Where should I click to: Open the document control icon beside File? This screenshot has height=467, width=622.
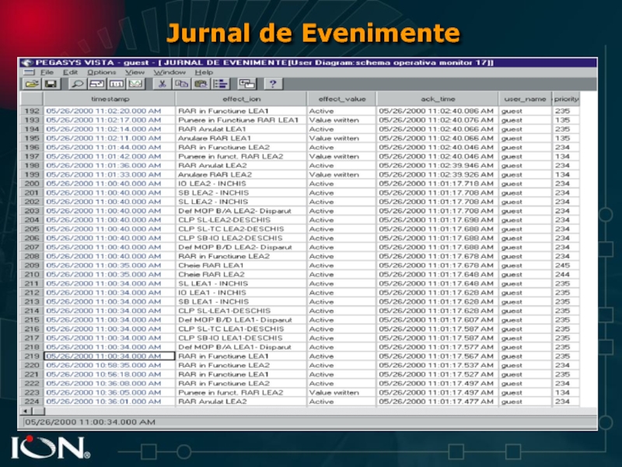pyautogui.click(x=29, y=72)
